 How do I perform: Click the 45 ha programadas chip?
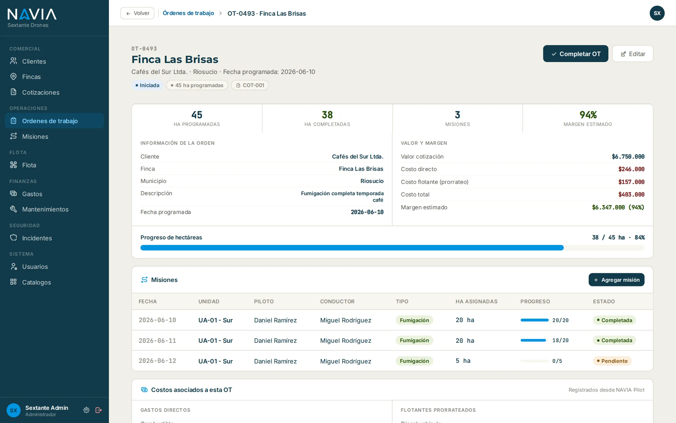(x=197, y=85)
